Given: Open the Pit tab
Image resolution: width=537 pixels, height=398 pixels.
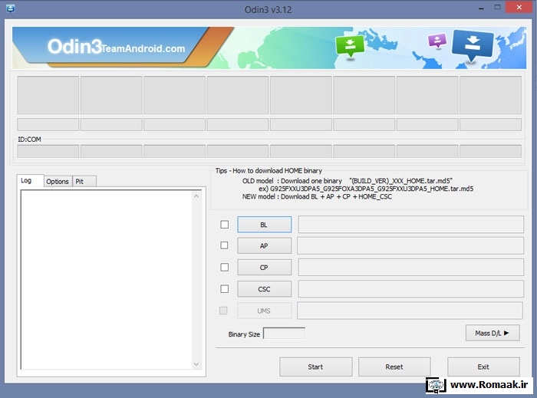Looking at the screenshot, I should (x=84, y=182).
